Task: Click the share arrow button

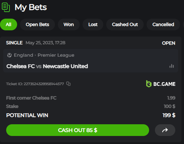Action: pos(165,130)
